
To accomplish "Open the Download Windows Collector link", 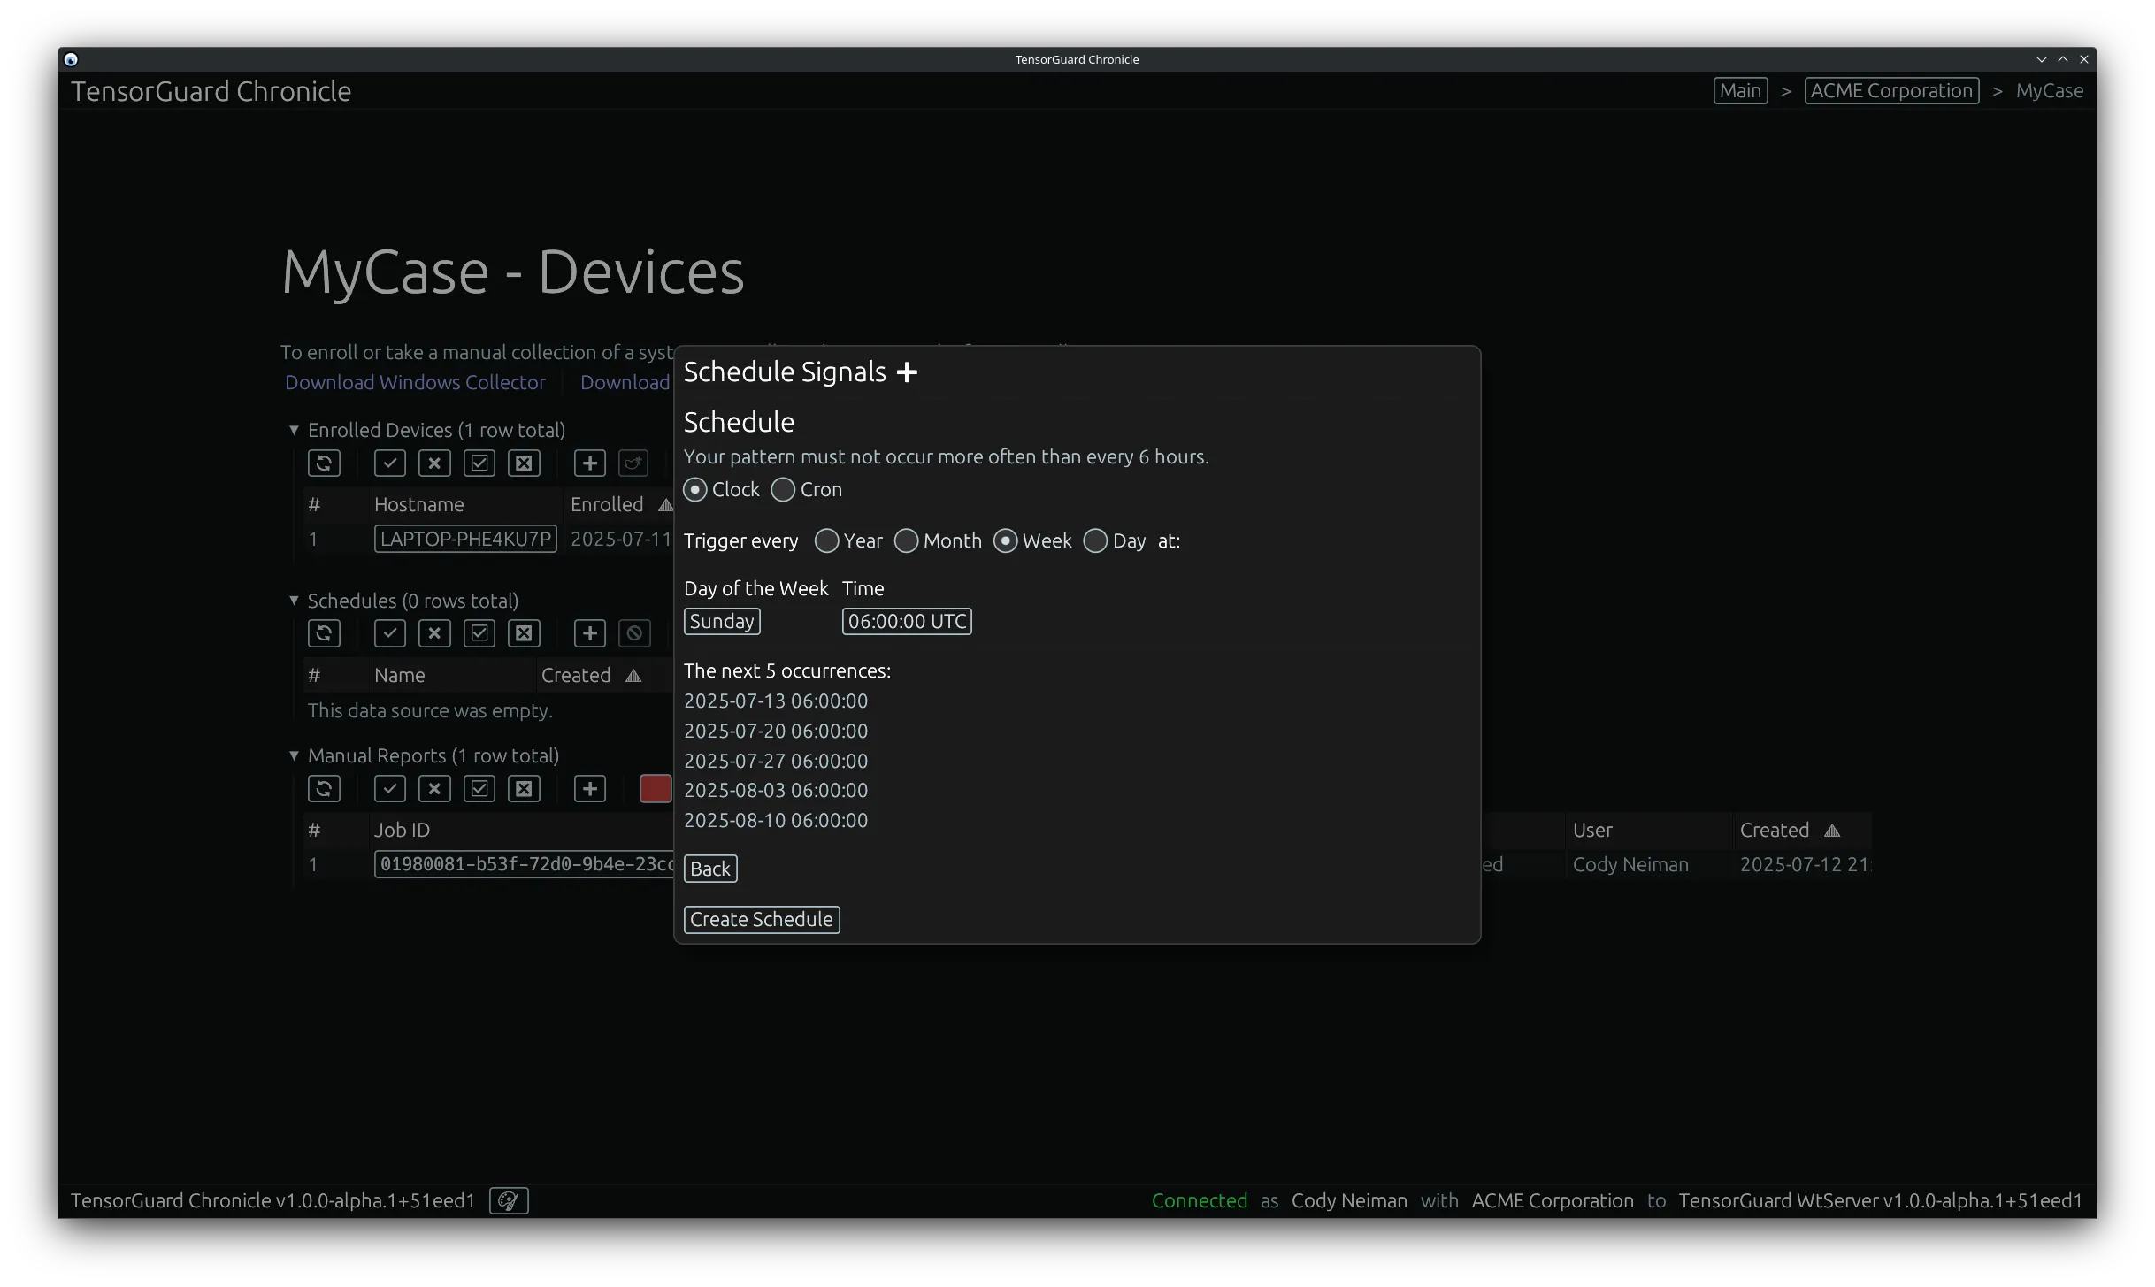I will coord(415,382).
